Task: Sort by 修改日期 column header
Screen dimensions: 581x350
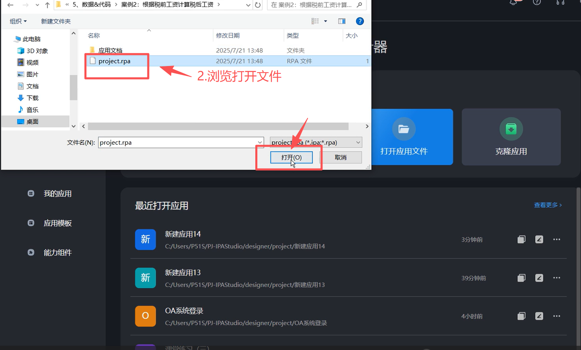Action: point(228,35)
